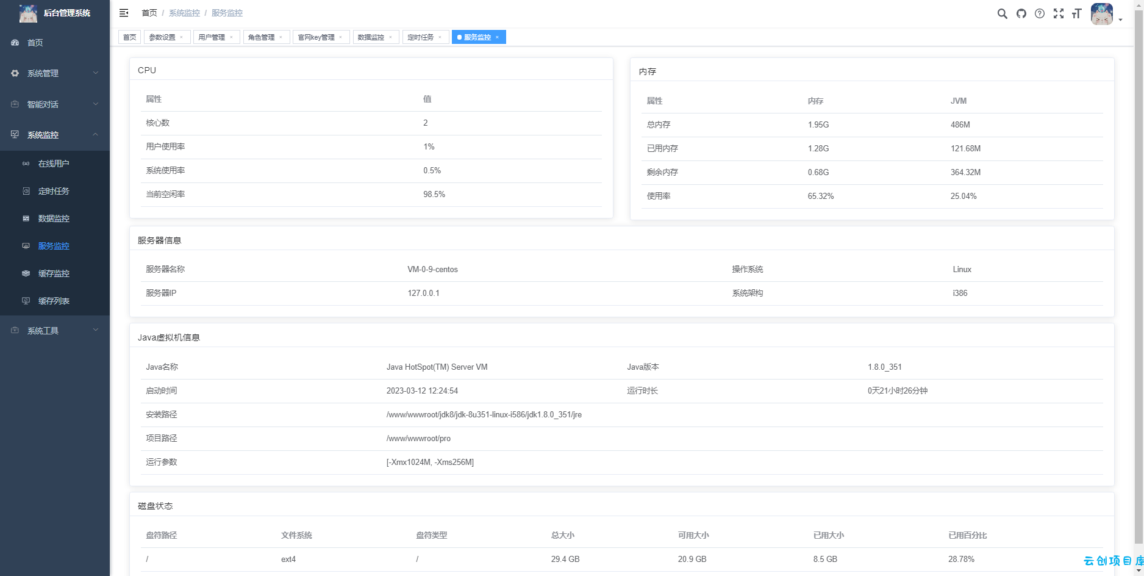Open the GitHub source icon
Viewport: 1144px width, 576px height.
click(1021, 13)
